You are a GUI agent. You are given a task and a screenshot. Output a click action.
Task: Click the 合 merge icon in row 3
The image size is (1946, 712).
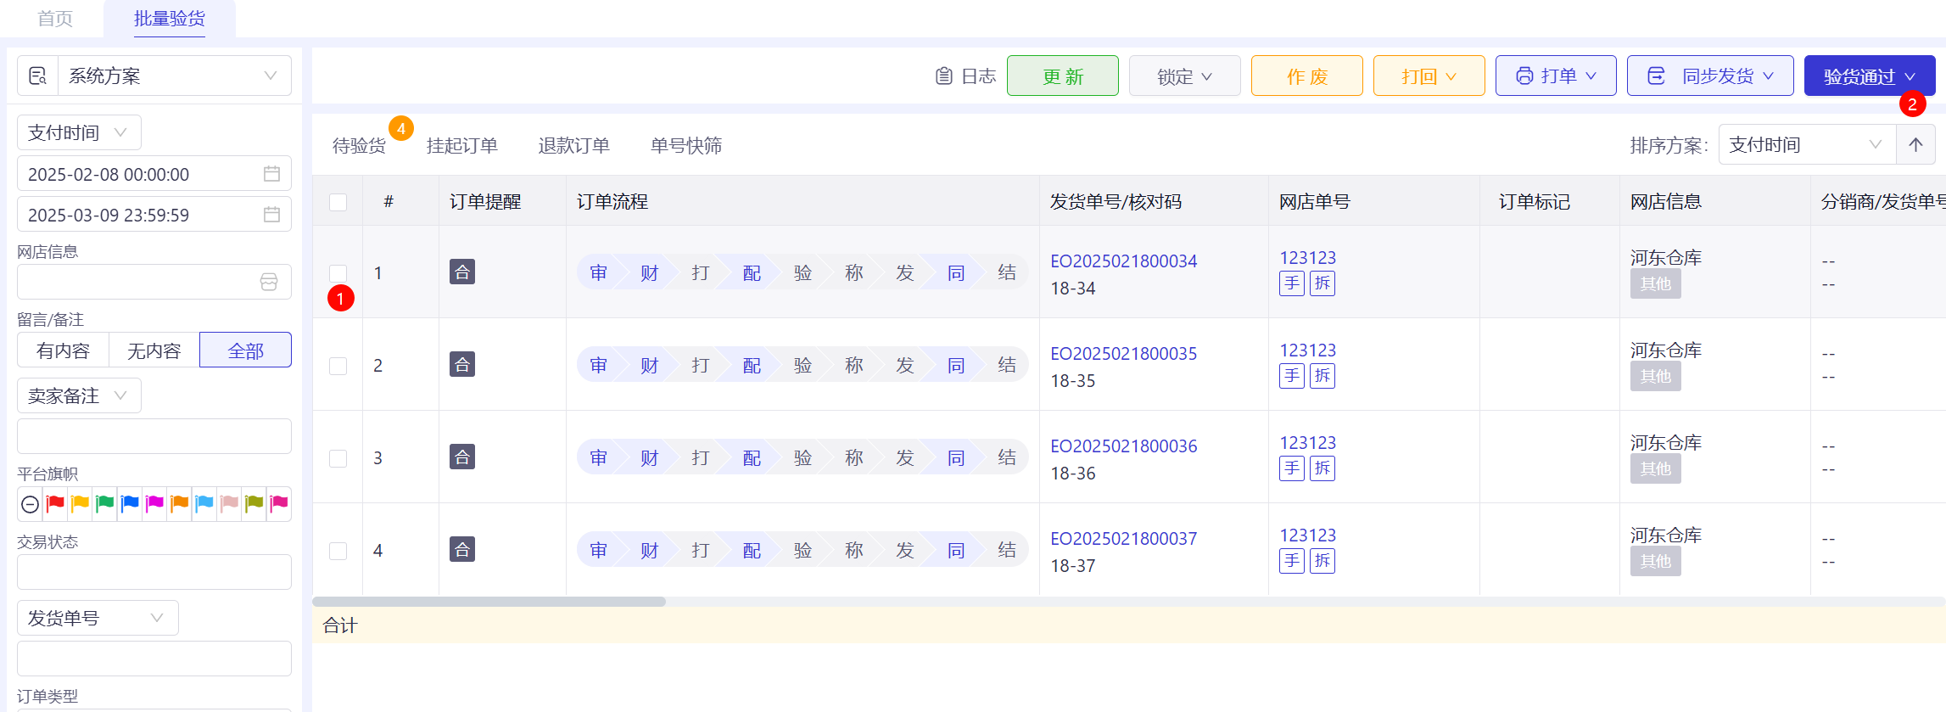[x=462, y=457]
